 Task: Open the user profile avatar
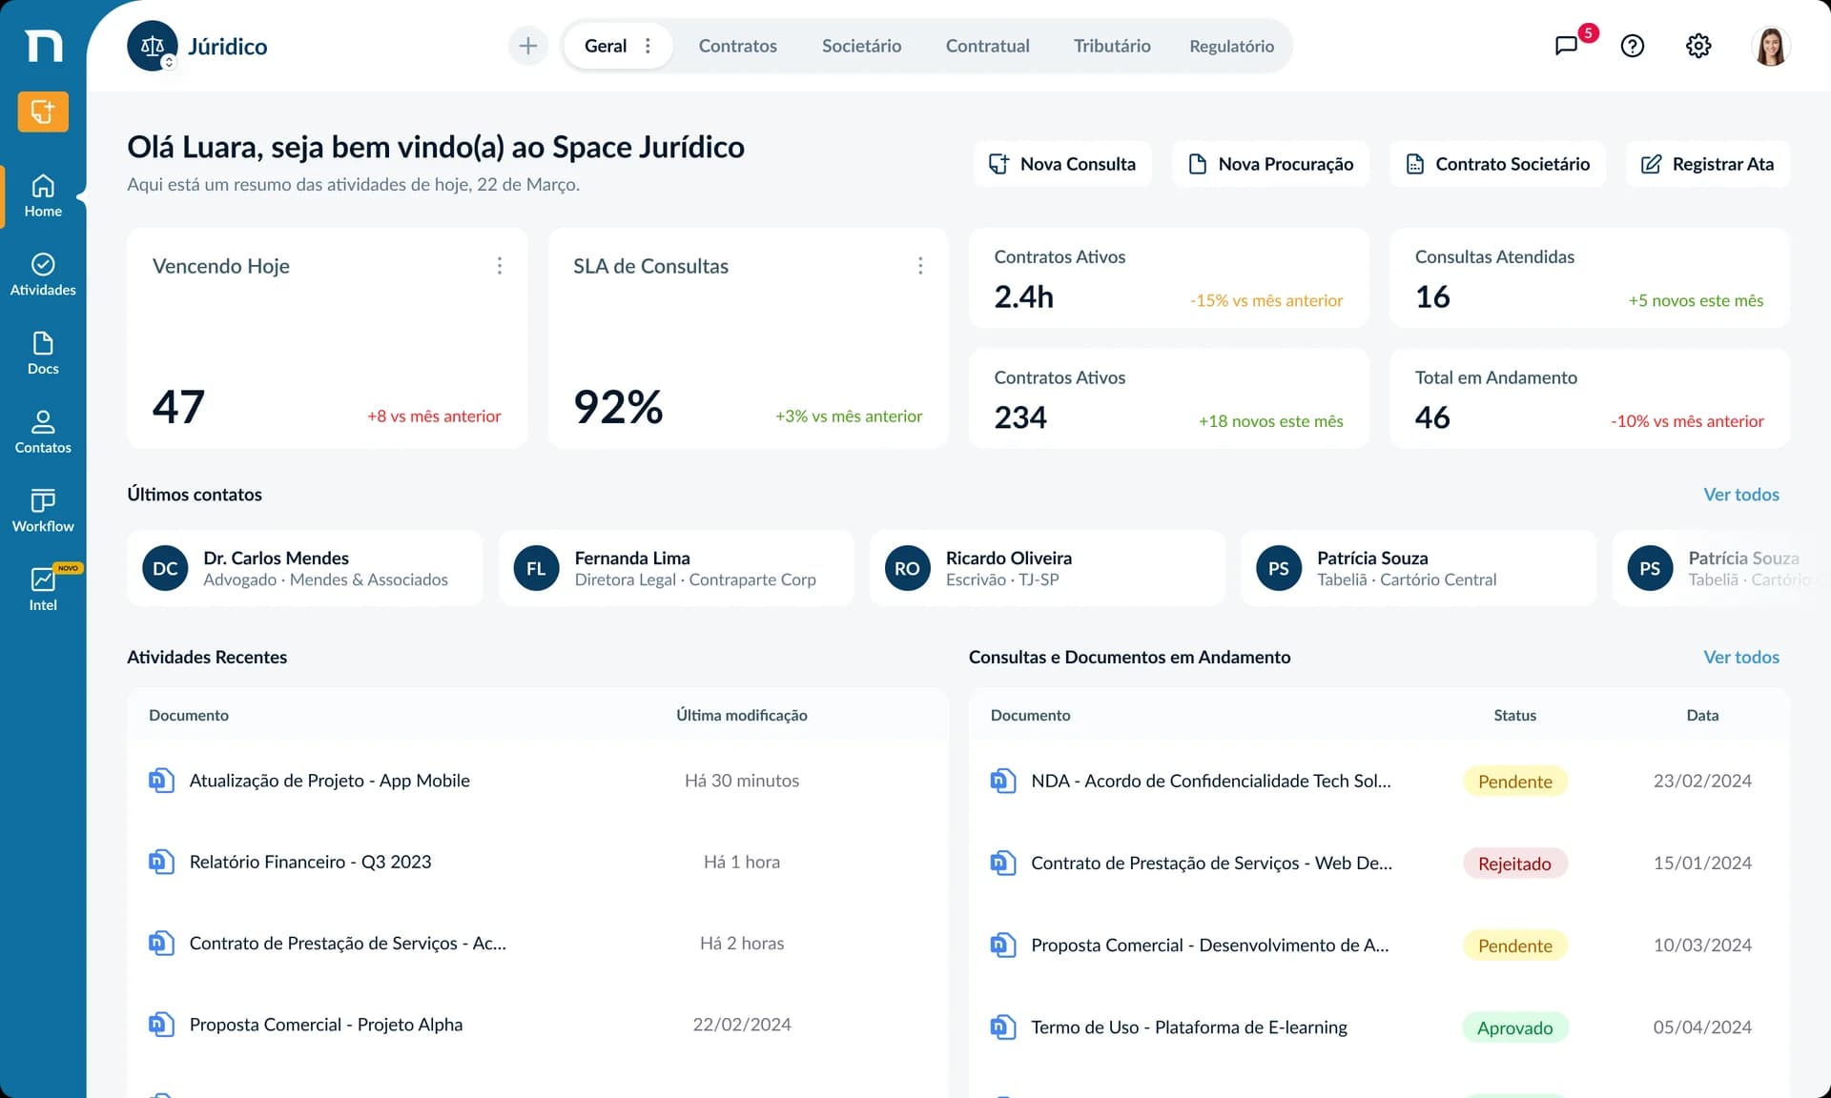point(1771,46)
